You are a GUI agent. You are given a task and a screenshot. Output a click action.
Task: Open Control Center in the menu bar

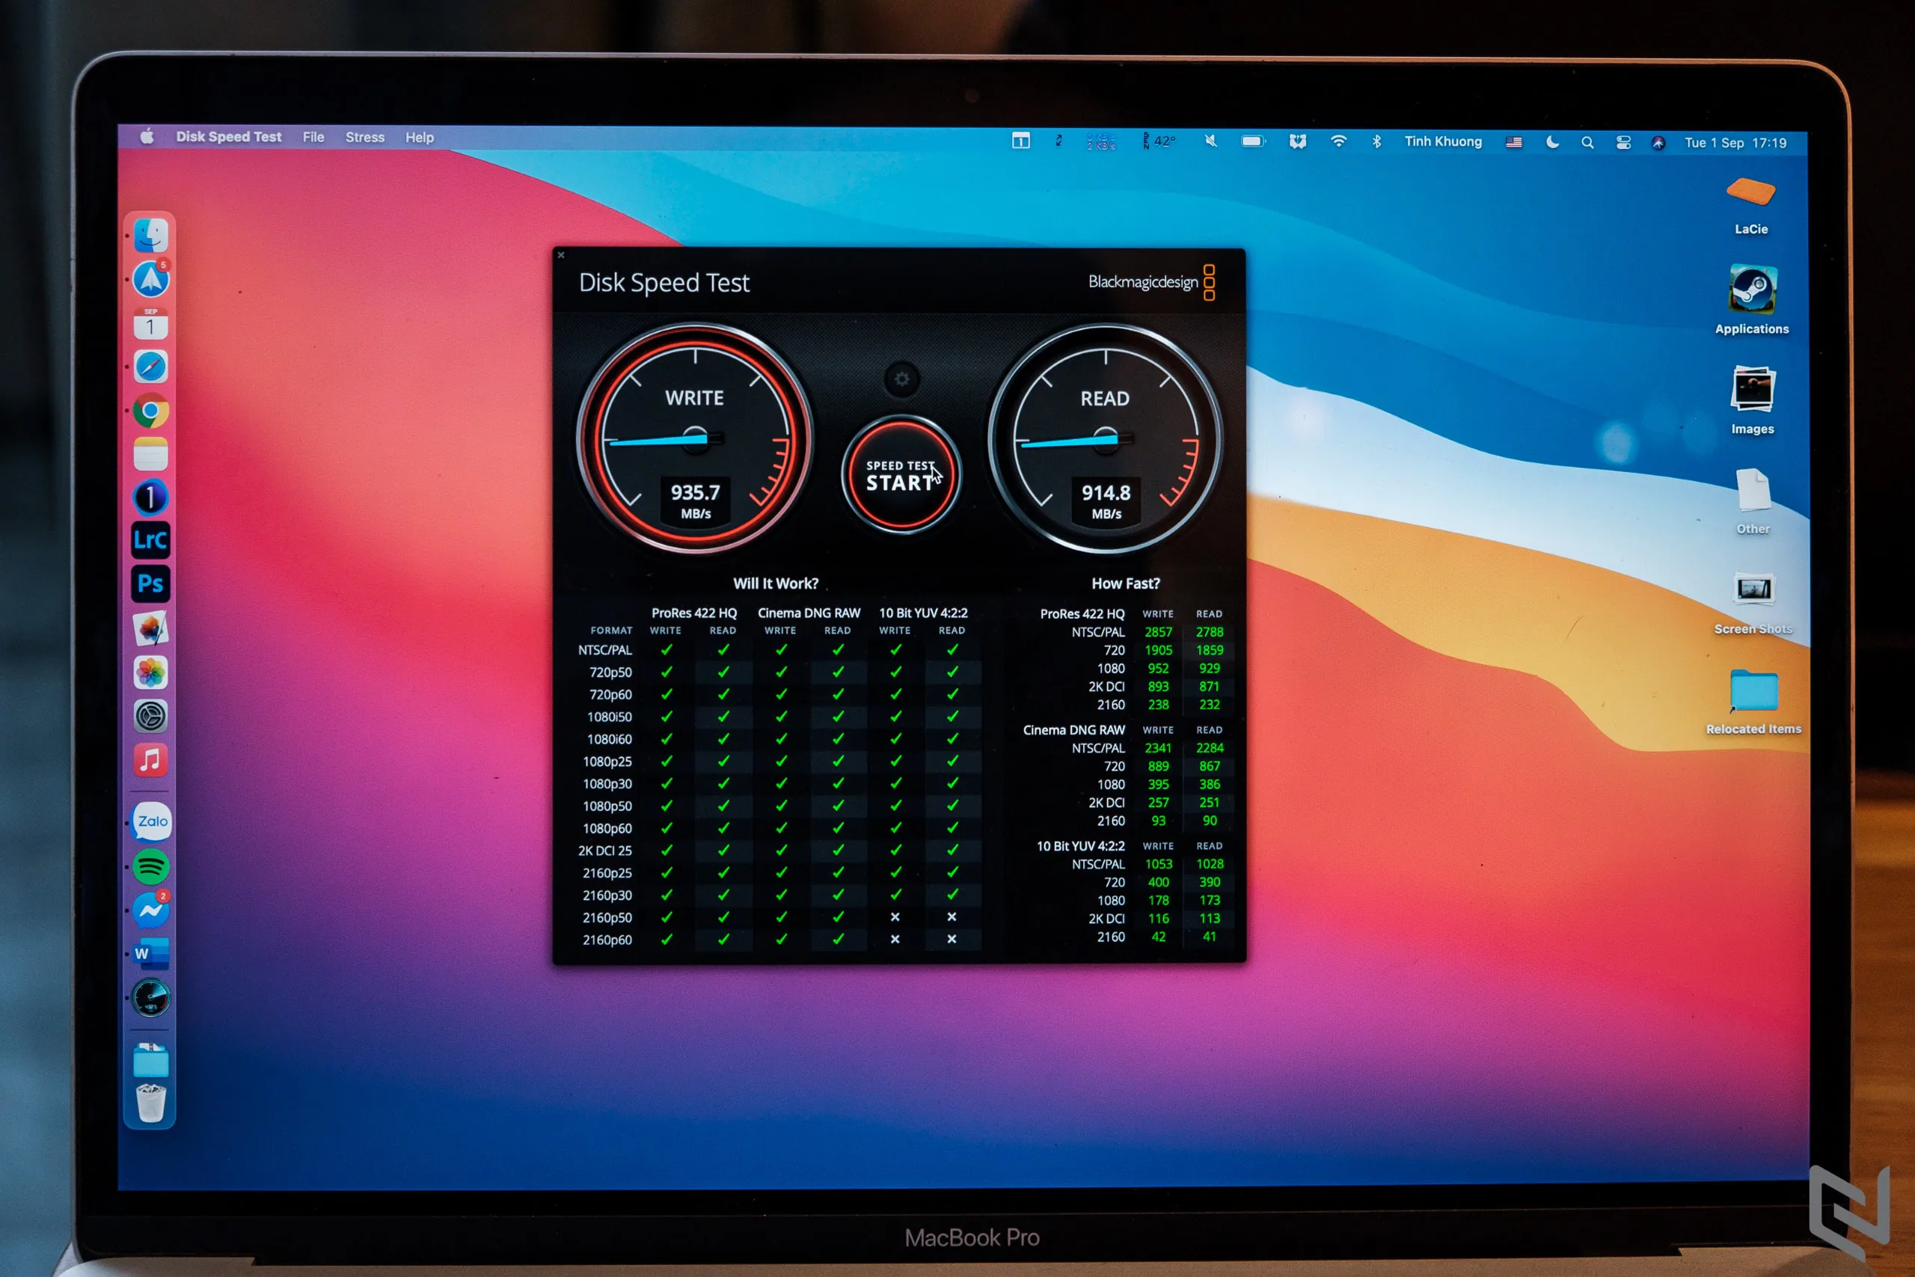[1623, 144]
